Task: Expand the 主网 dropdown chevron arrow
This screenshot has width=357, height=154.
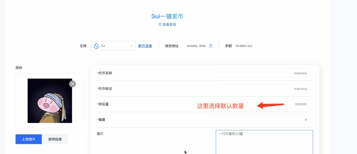Action: 131,46
